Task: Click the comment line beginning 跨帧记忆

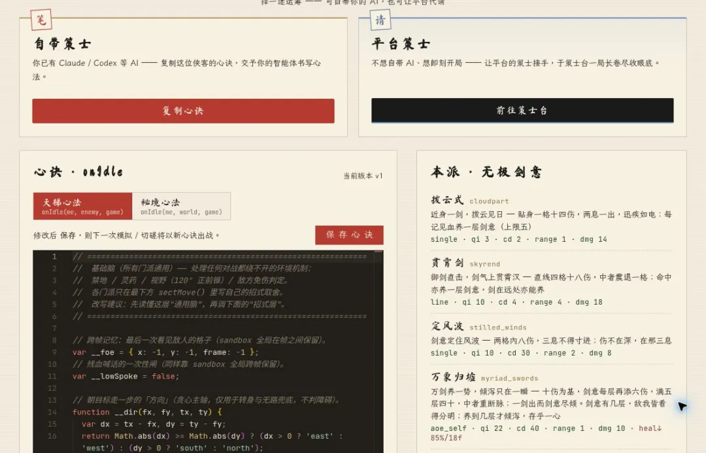Action: click(x=199, y=340)
